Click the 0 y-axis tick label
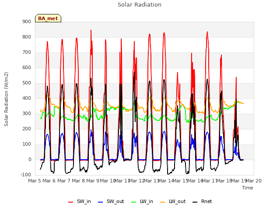 pos(30,160)
